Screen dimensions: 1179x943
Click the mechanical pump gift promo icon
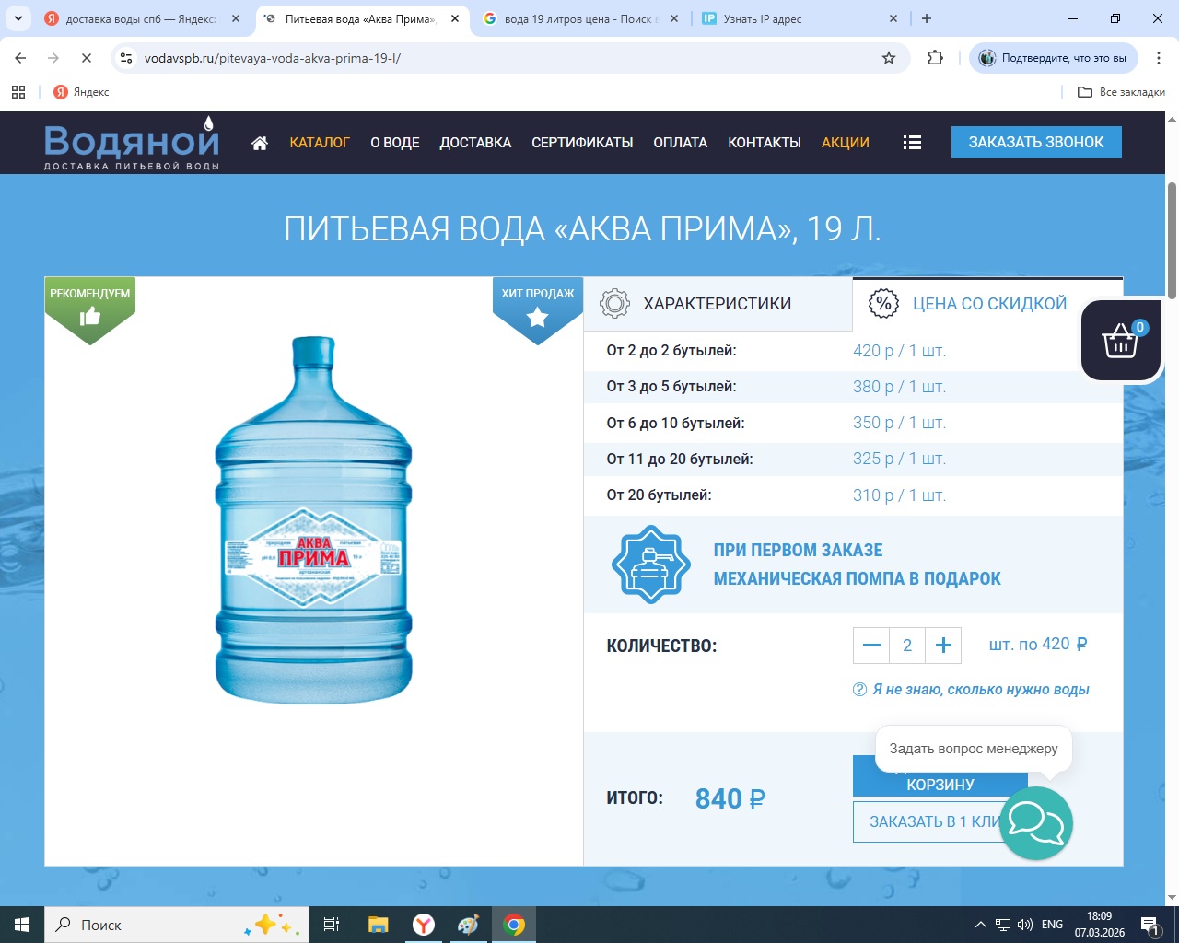point(651,565)
